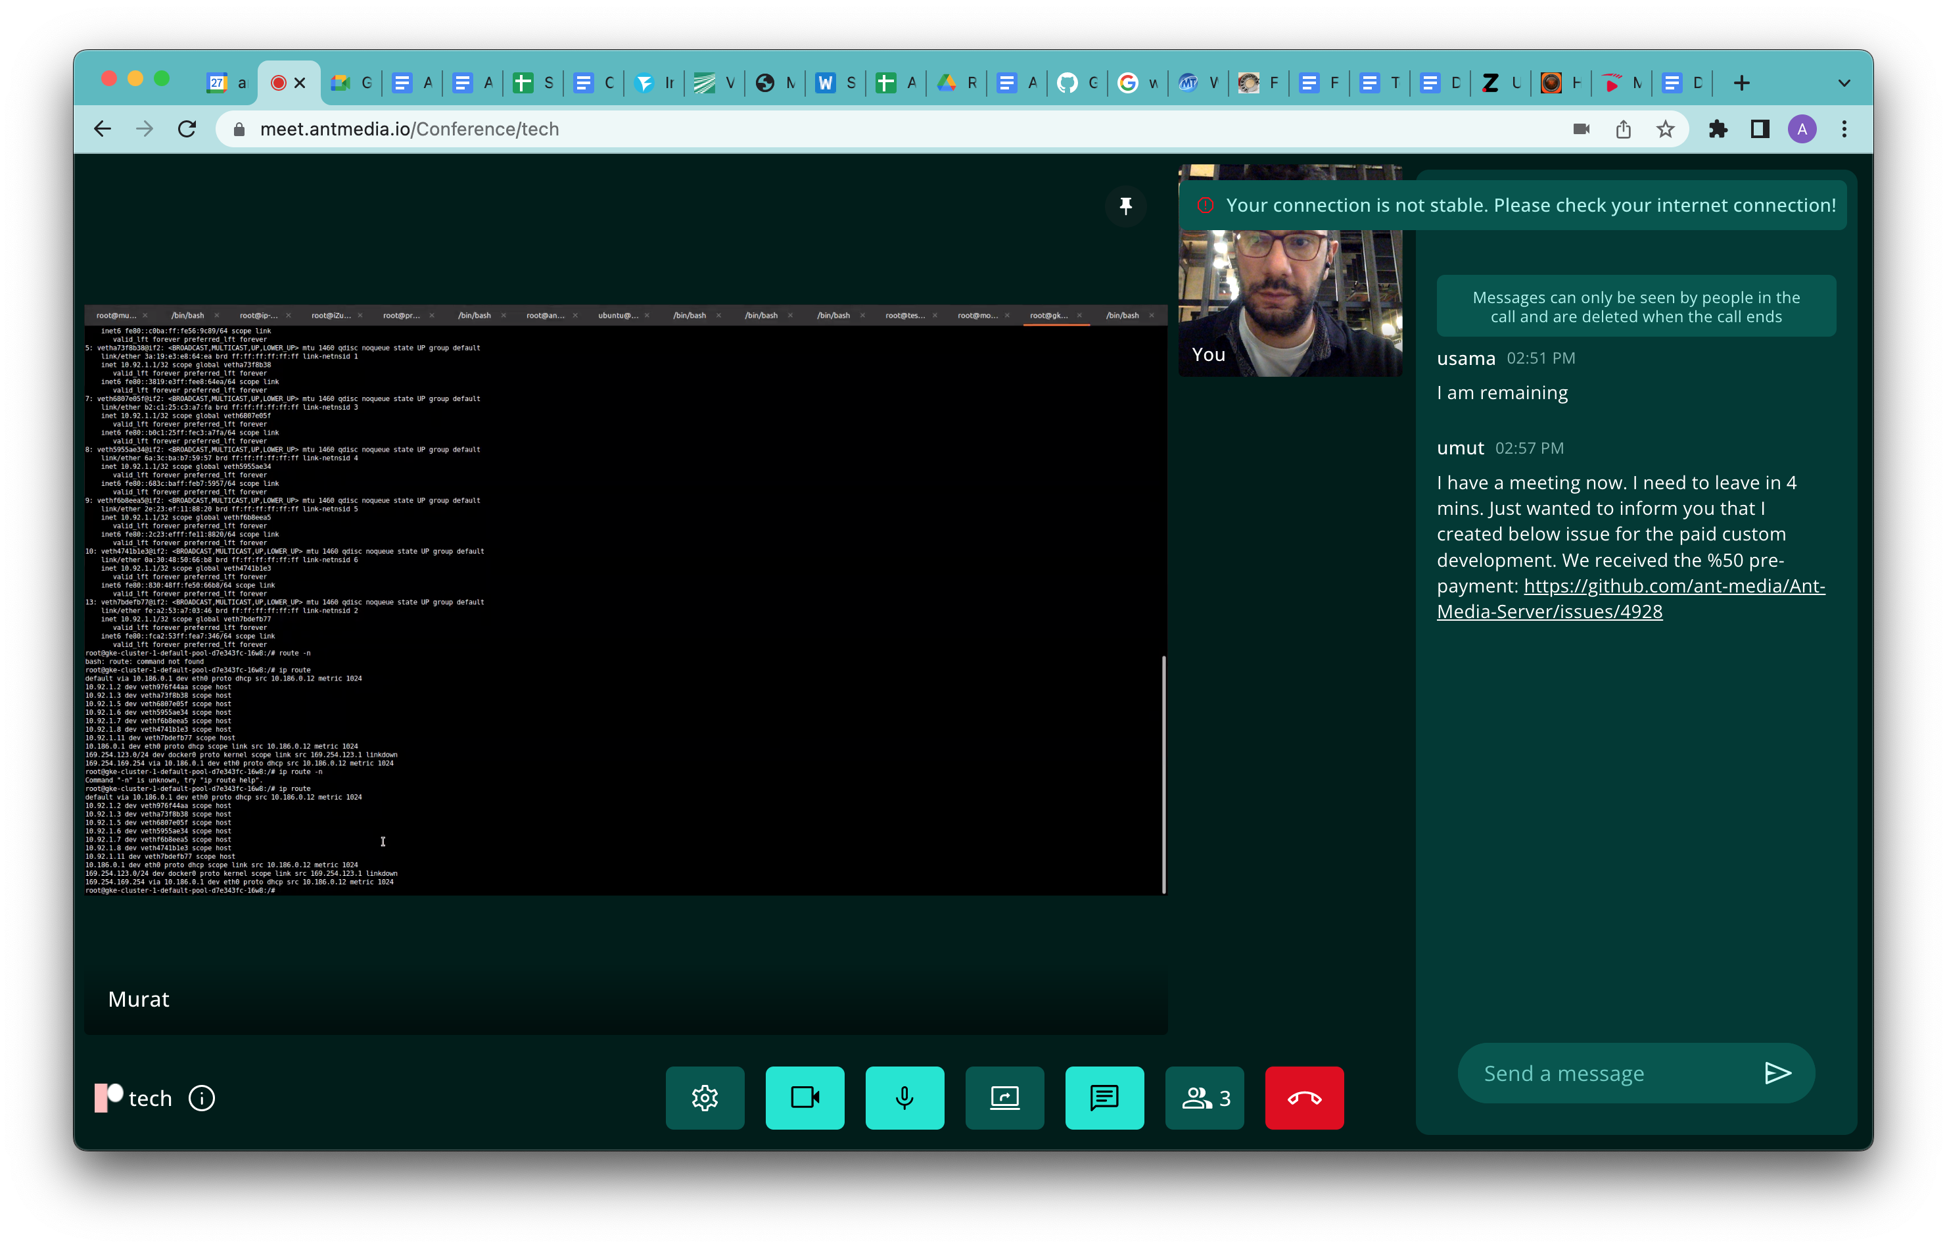Leave the call with red hangup button
Screen dimensions: 1947x1248
[1304, 1097]
